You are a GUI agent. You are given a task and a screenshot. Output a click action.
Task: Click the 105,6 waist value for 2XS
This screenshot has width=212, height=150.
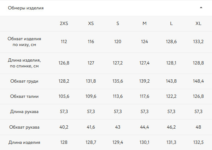click(64, 96)
